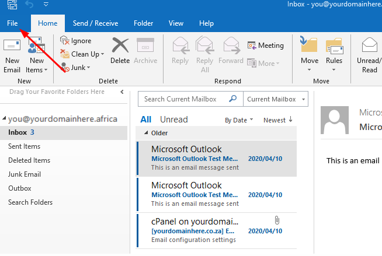Screen dimensions: 382x256
Task: Click the search magnifier icon
Action: point(232,99)
